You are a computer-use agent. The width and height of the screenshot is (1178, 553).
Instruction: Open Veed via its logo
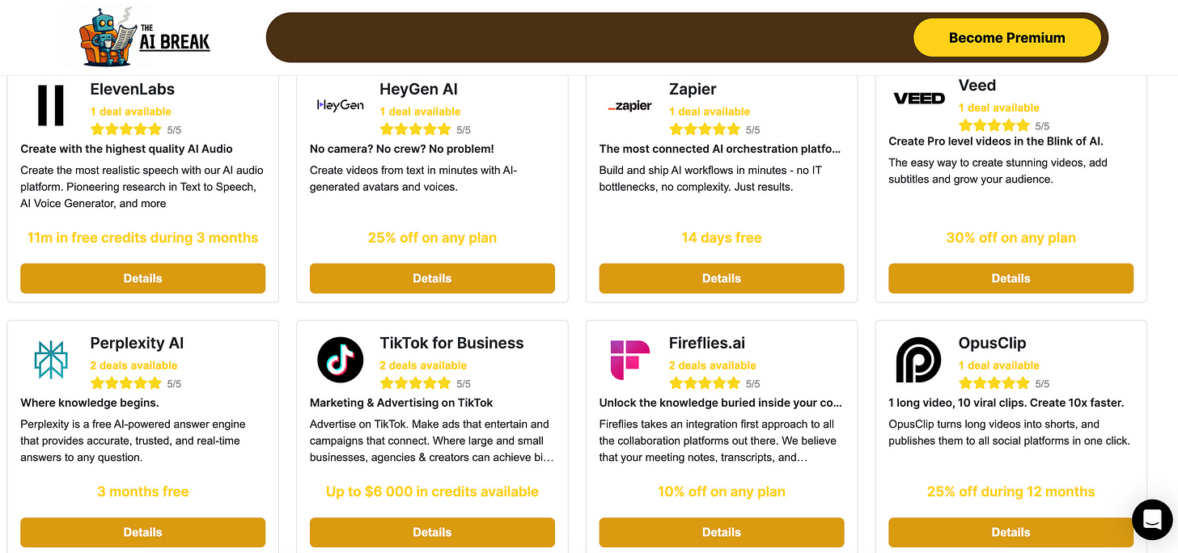pos(918,99)
